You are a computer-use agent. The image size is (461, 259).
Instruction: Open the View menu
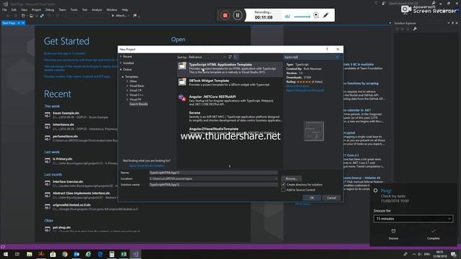[x=24, y=9]
